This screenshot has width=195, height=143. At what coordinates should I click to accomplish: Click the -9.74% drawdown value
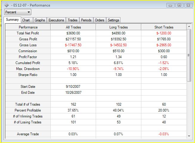click(118, 69)
